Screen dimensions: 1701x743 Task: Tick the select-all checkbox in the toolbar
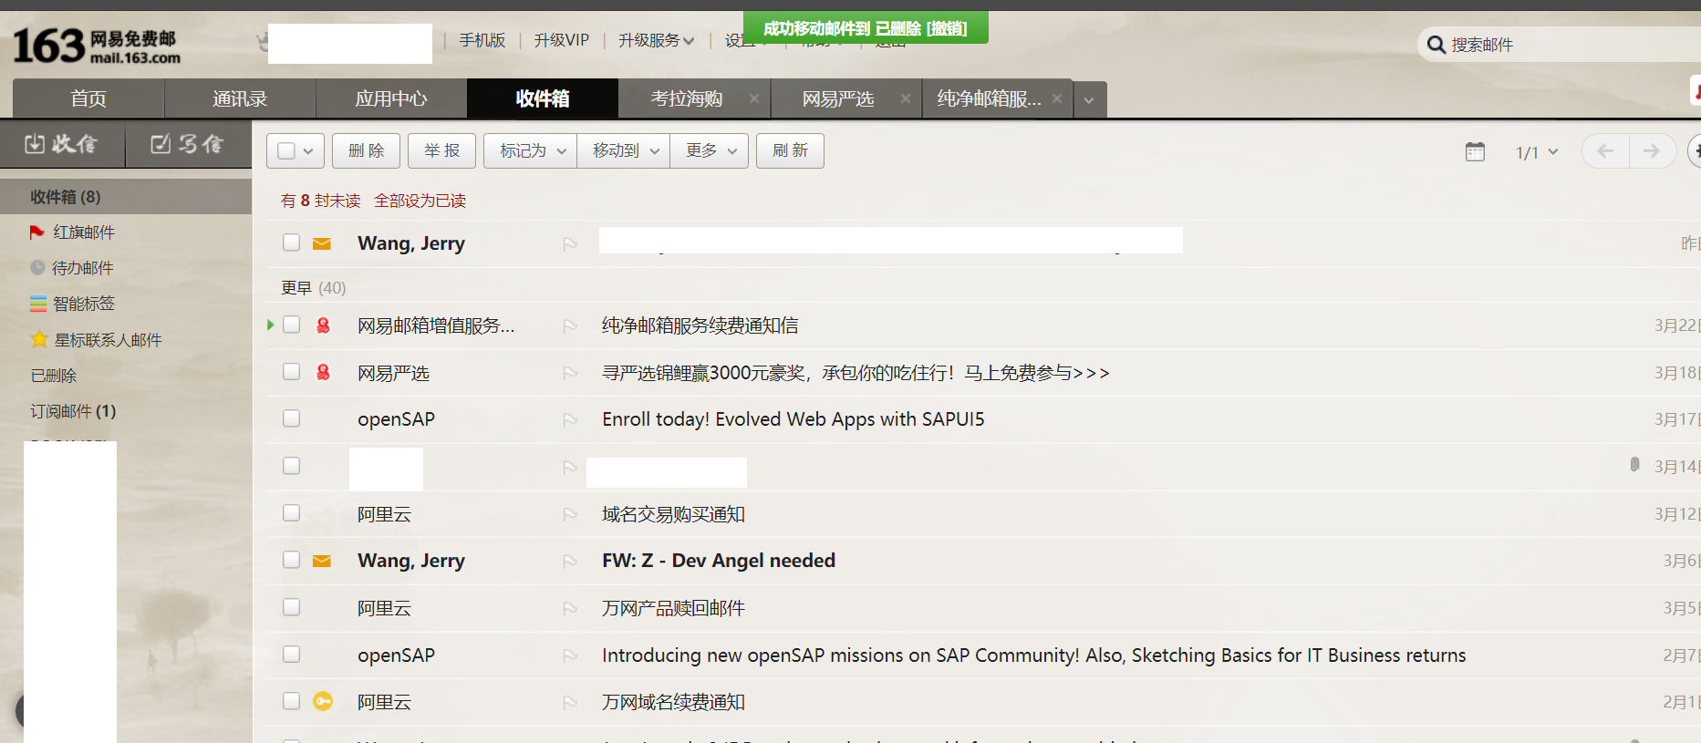coord(286,151)
